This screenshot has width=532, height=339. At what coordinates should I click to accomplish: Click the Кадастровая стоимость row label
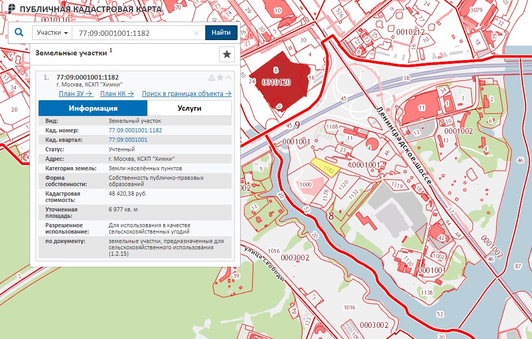pyautogui.click(x=63, y=197)
